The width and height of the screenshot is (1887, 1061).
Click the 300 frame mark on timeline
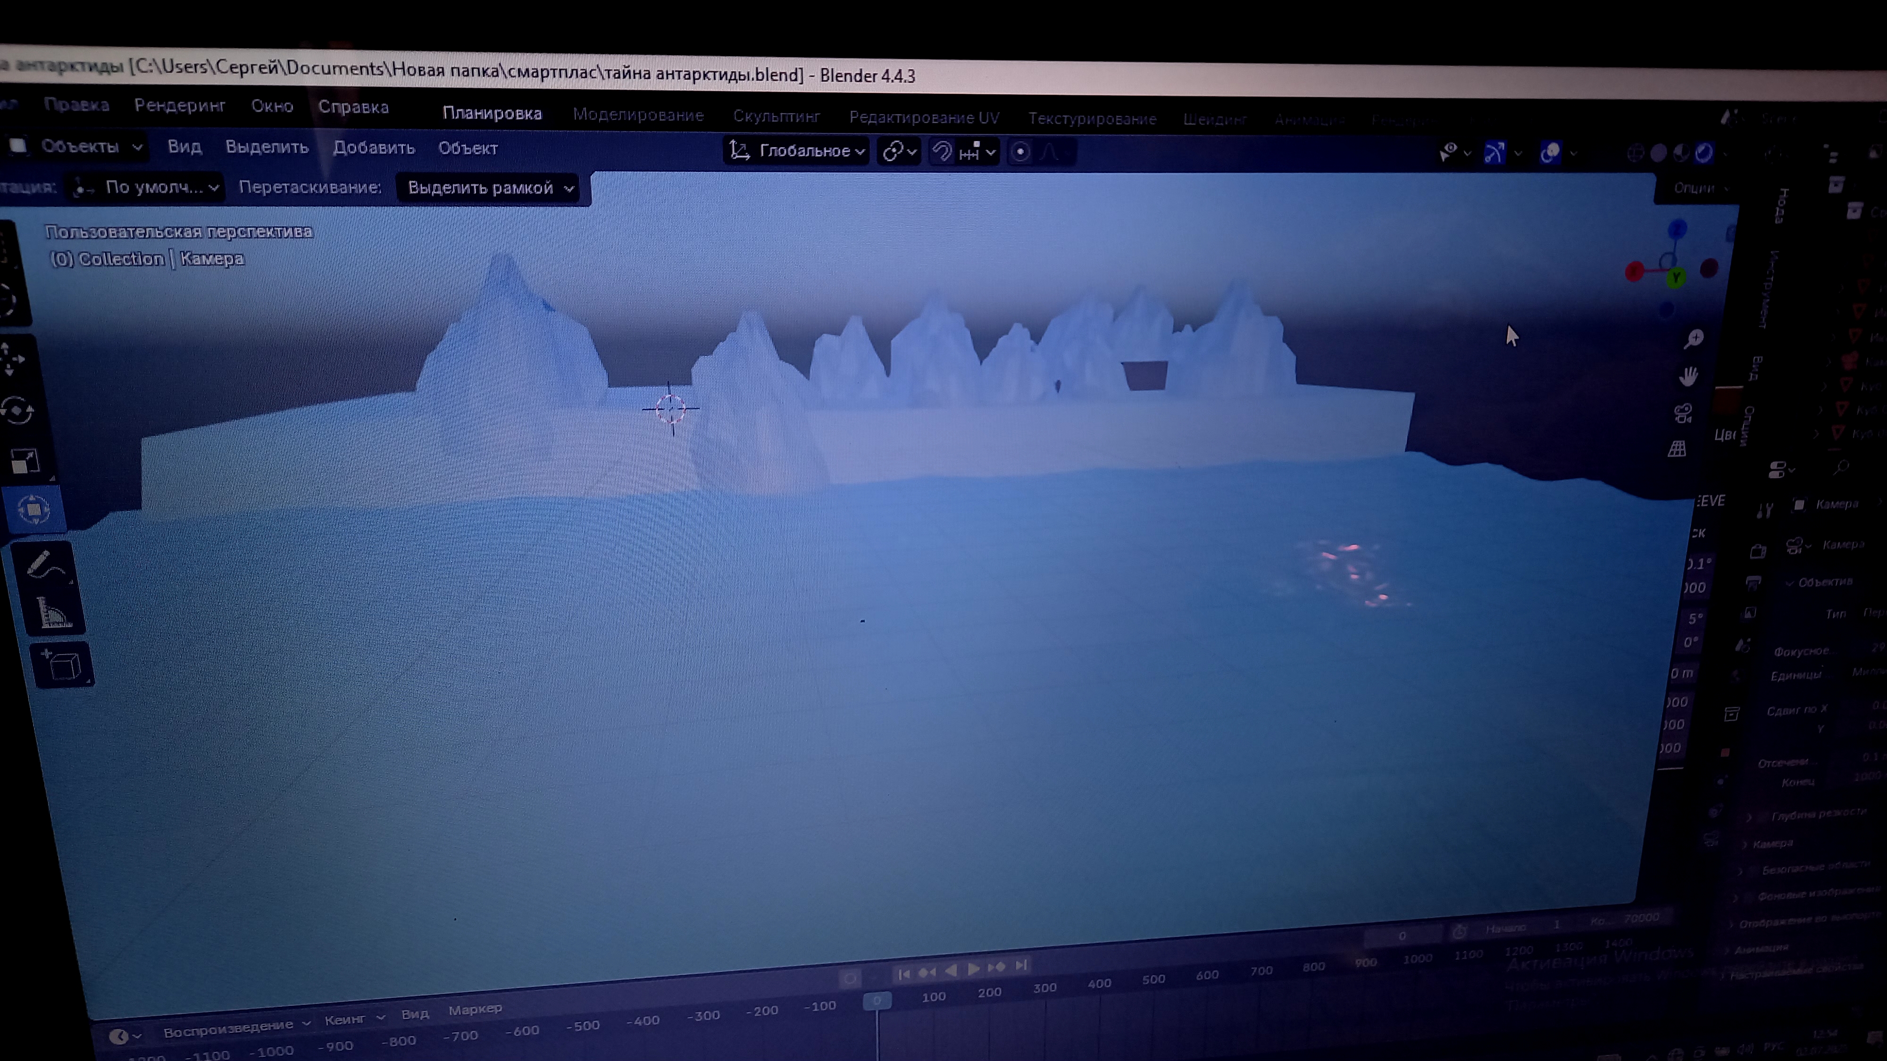(x=1044, y=988)
